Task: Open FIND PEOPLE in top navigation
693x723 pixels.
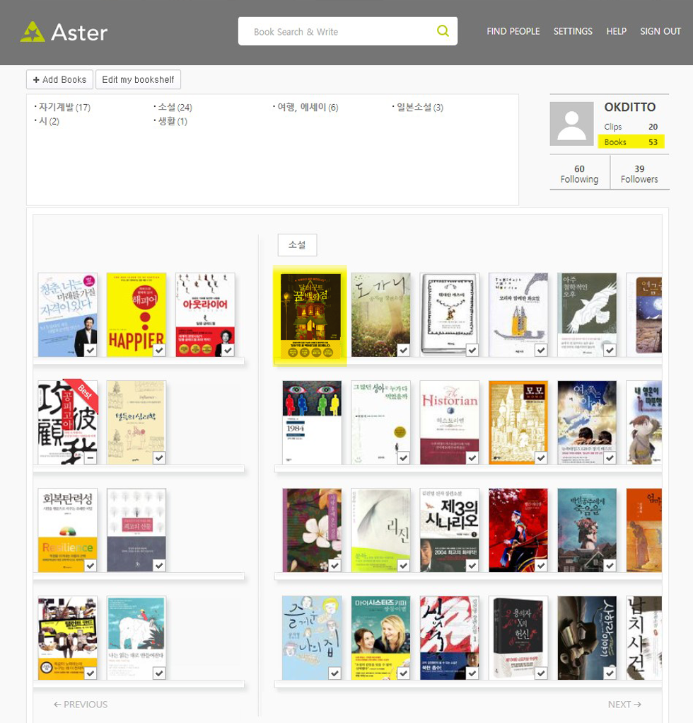Action: tap(513, 31)
